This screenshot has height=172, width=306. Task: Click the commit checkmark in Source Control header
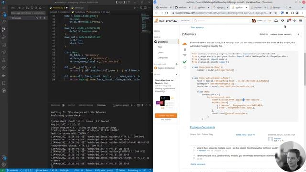tap(23, 8)
